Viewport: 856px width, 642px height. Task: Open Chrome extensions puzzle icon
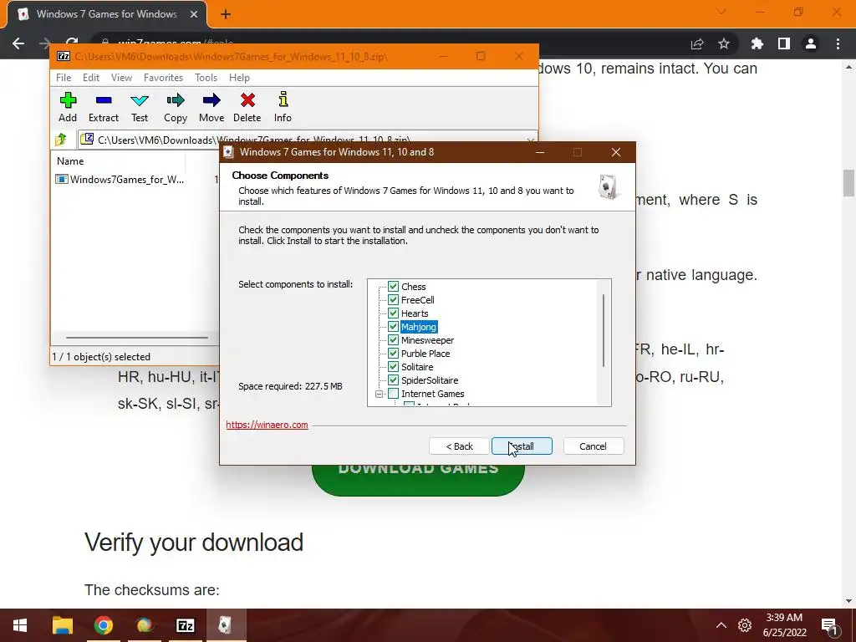click(x=757, y=43)
